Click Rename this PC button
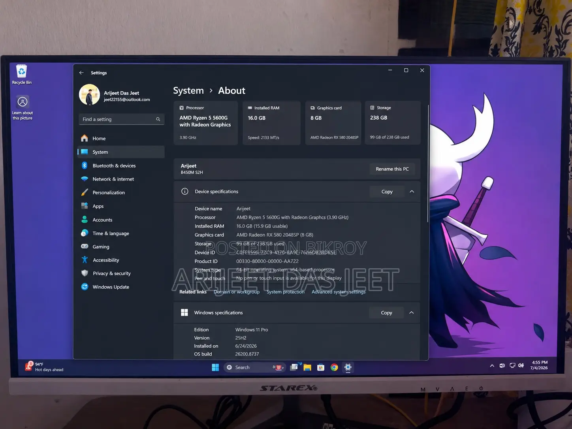572x429 pixels. click(x=392, y=169)
